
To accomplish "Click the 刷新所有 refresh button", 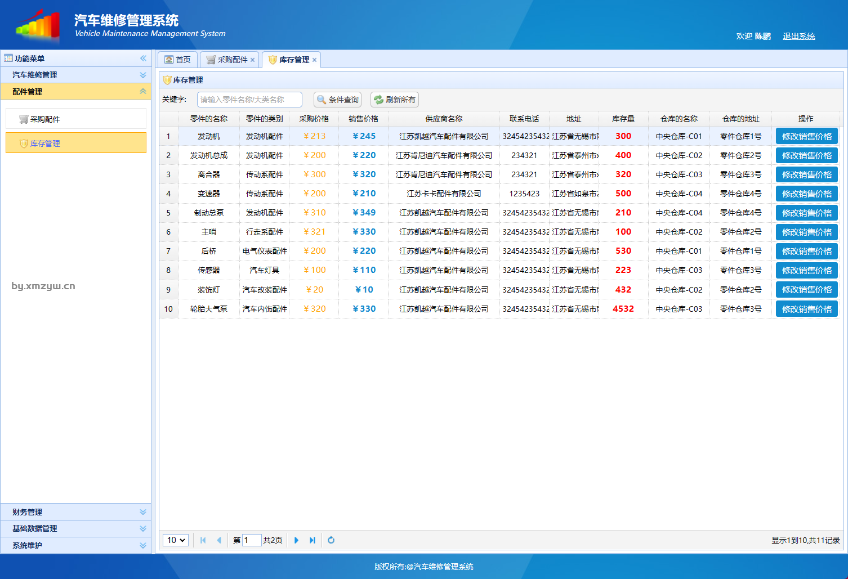I will click(394, 100).
